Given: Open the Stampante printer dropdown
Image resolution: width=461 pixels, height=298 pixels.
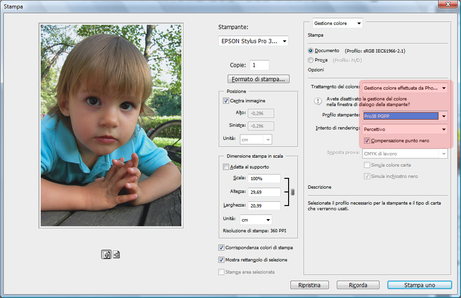Looking at the screenshot, I should (x=253, y=41).
